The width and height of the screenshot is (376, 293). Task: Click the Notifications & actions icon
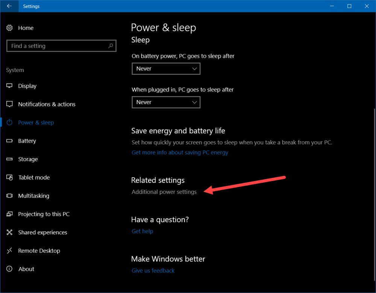click(x=9, y=104)
